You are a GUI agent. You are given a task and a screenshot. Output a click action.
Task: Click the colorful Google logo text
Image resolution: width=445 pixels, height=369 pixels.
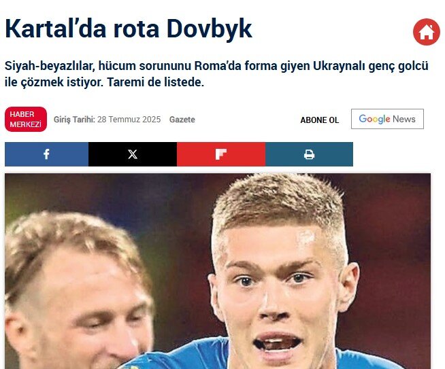pos(374,119)
